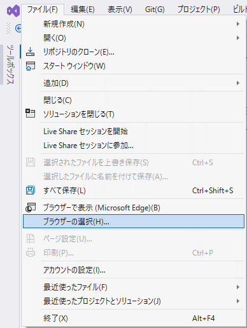This screenshot has height=328, width=247.
Task: Open the 編集(E) menu
Action: click(83, 10)
